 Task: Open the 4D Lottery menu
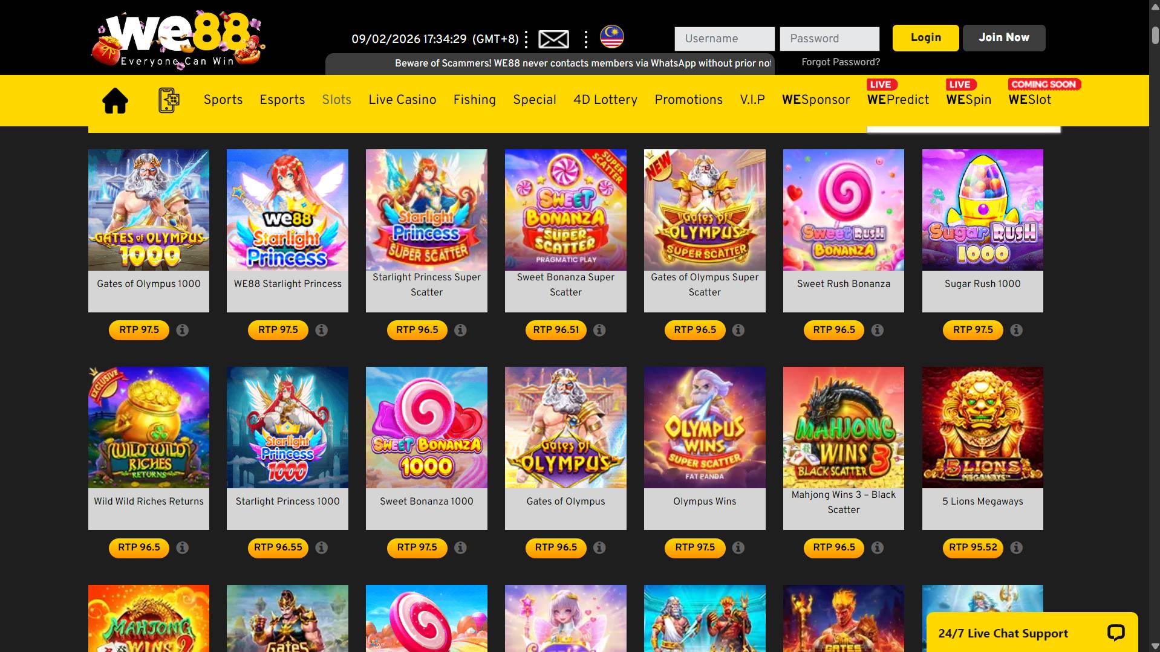(x=605, y=100)
